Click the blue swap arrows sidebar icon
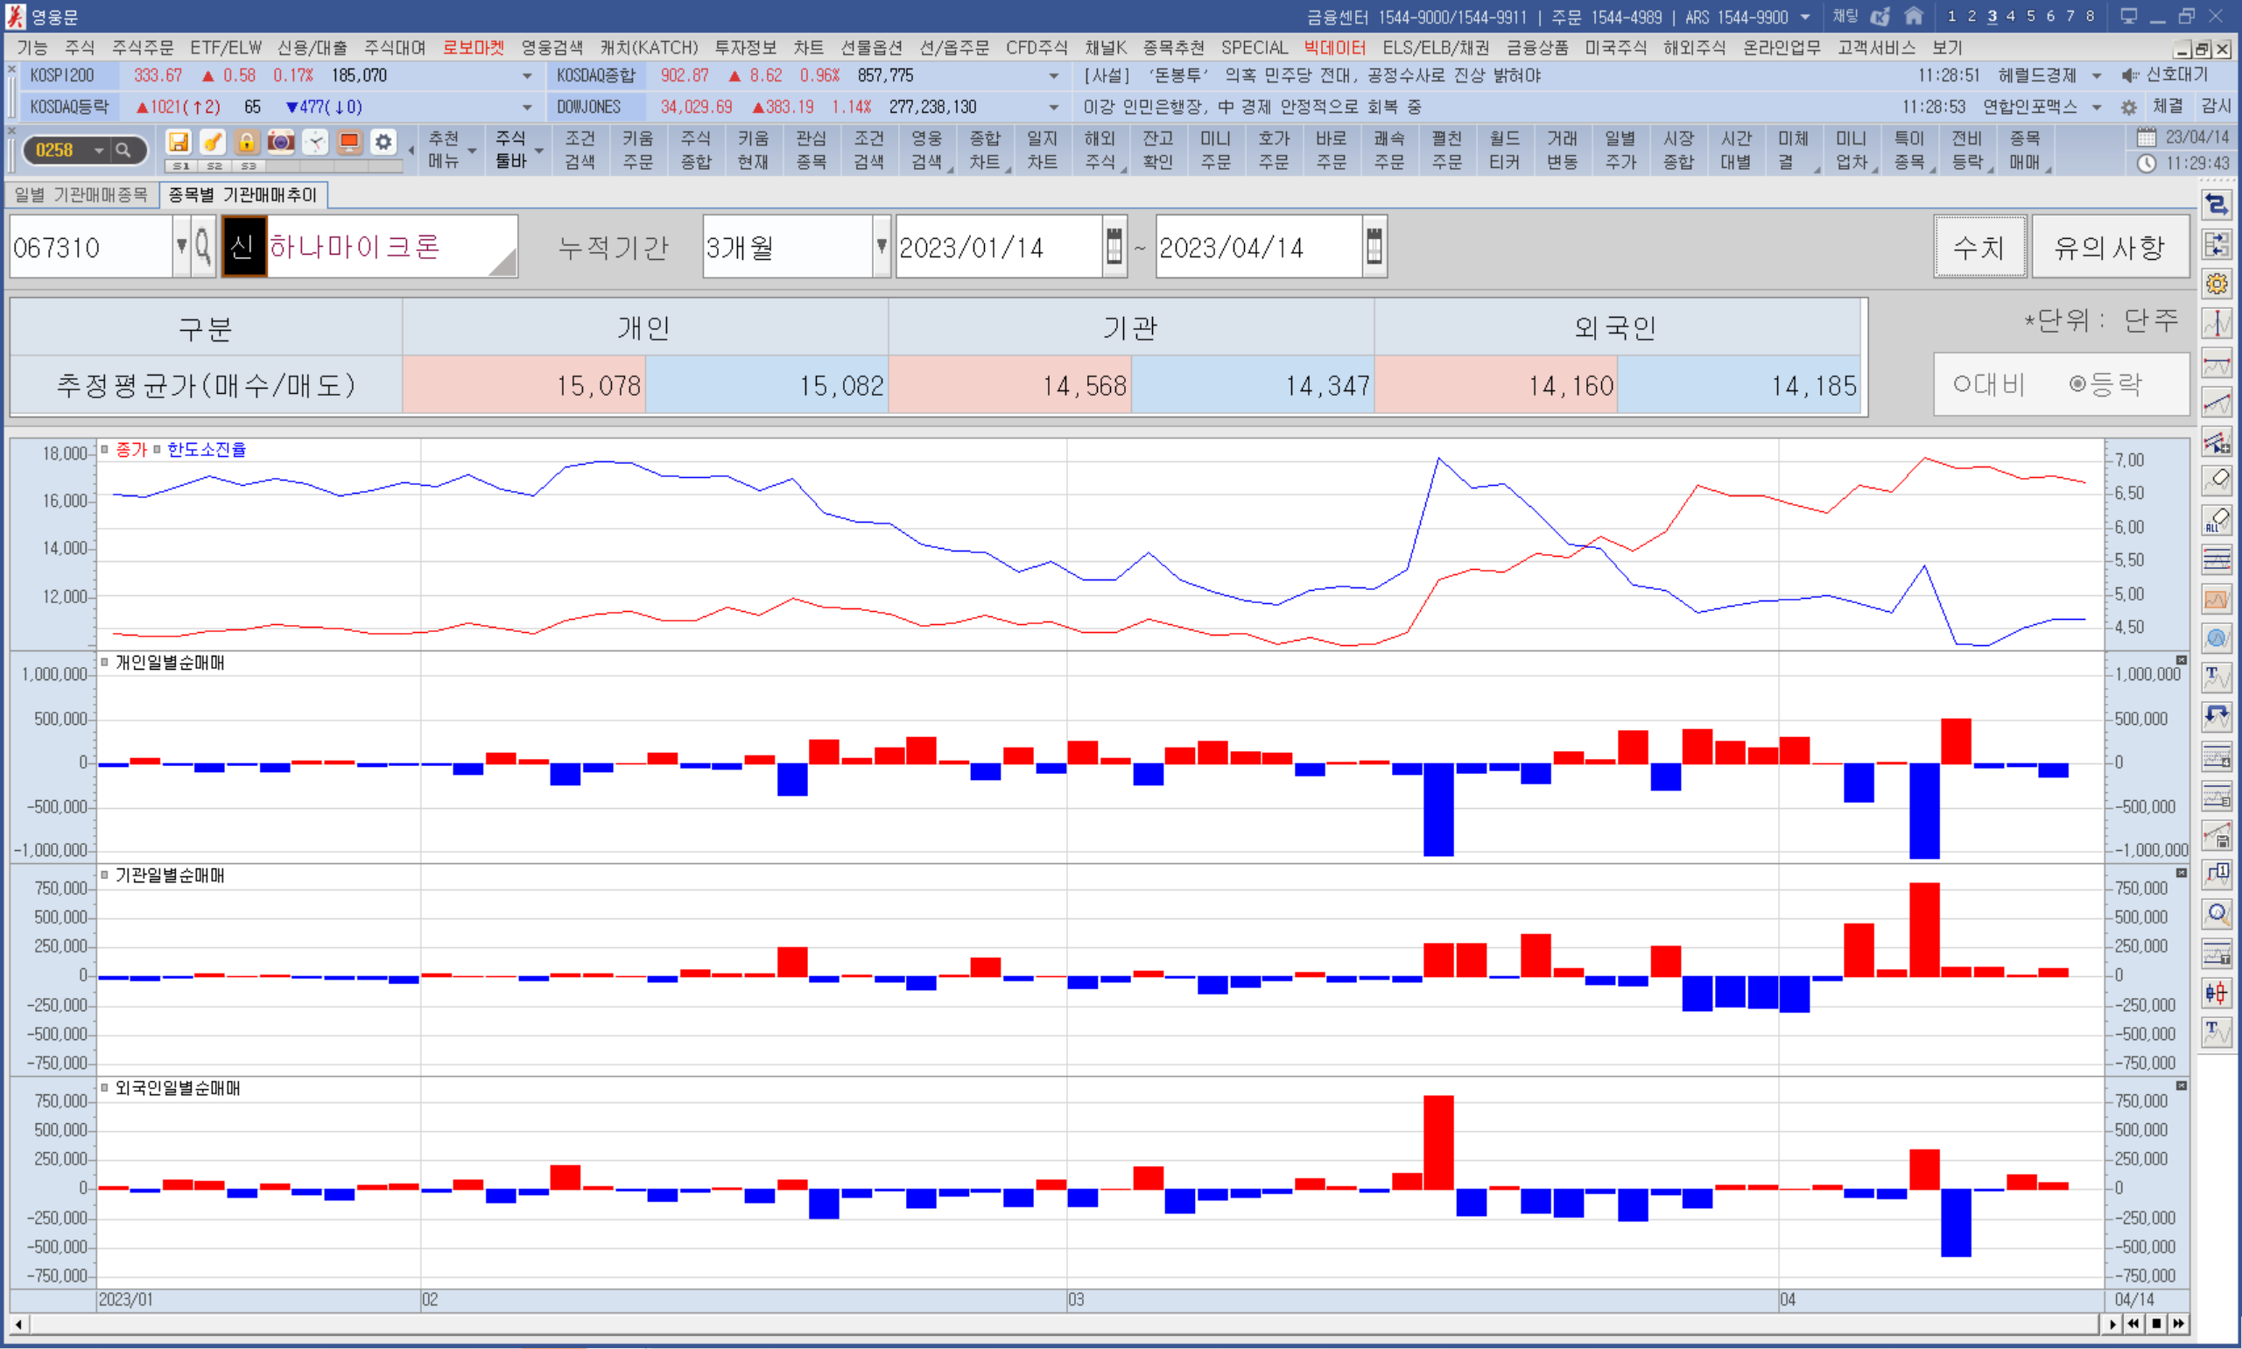 click(2217, 206)
